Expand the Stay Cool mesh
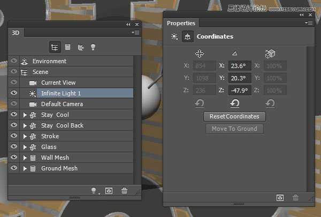Screen dimensions: 321x217 tap(25, 115)
